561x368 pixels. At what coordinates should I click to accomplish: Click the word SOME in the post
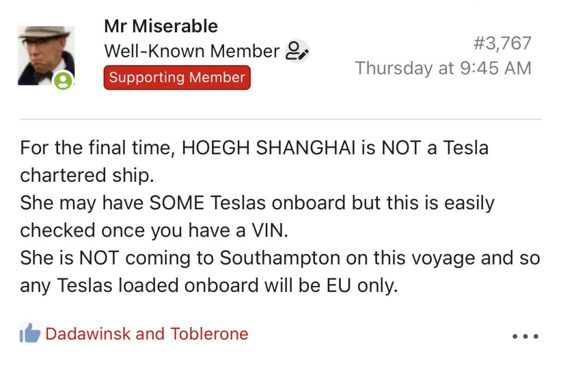click(x=173, y=203)
